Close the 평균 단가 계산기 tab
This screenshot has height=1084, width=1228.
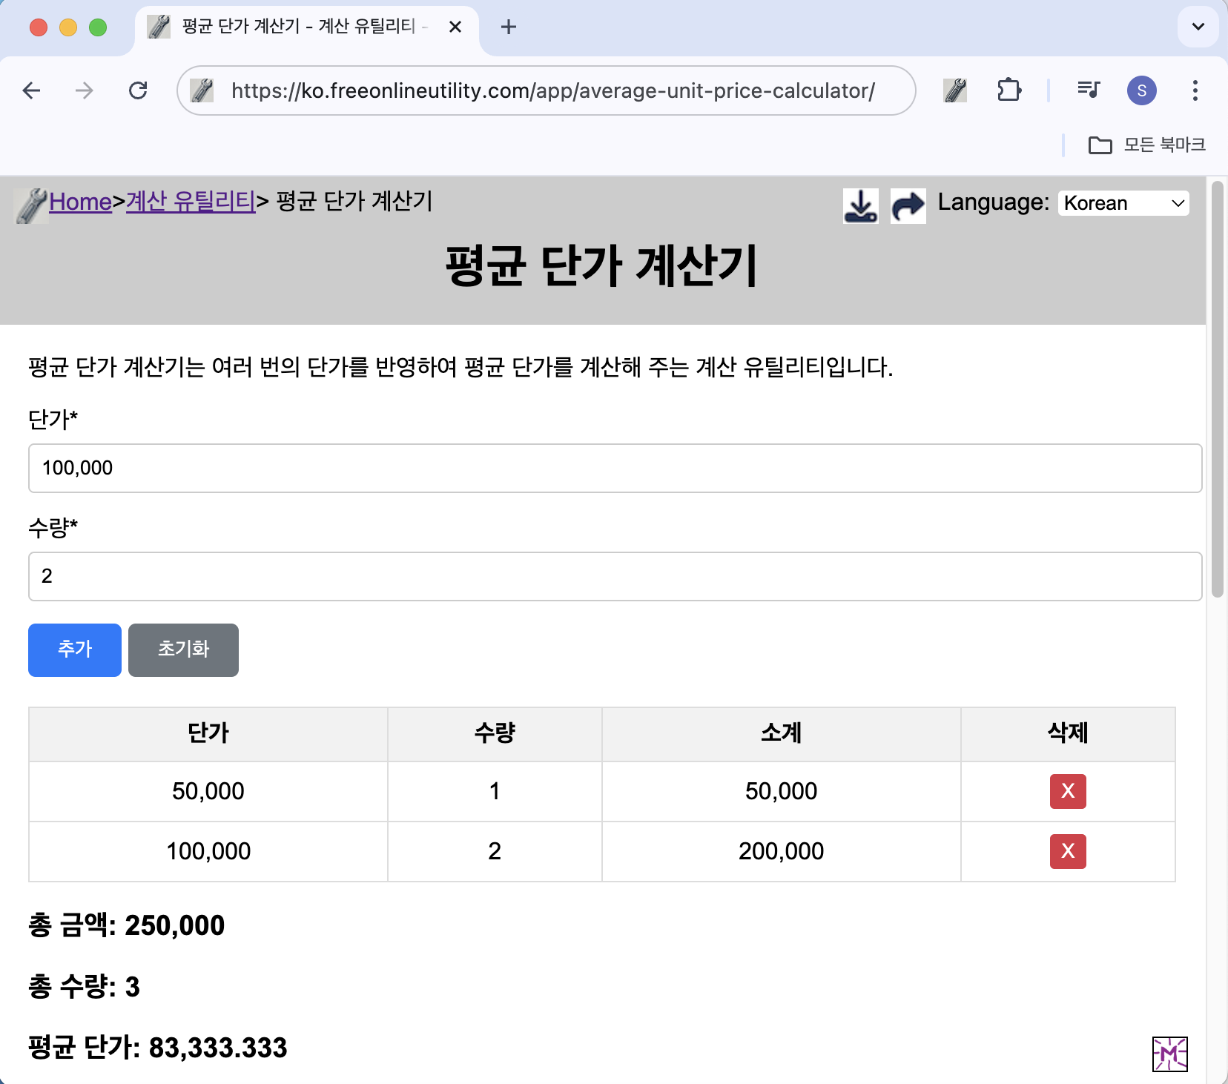[455, 27]
